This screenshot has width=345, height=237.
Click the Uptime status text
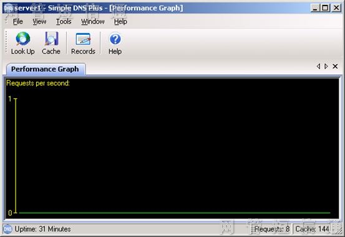(x=42, y=229)
